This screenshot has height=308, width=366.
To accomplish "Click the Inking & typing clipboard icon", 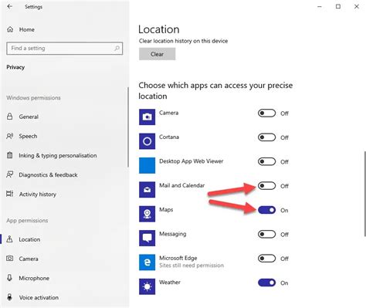I will 9,155.
